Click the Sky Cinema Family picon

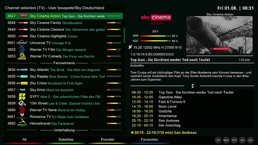click(x=22, y=23)
